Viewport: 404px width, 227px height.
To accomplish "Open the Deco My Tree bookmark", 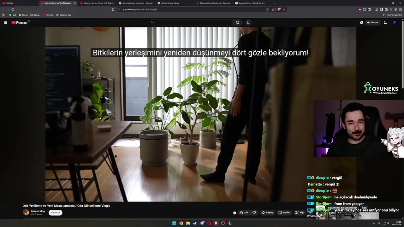I will point(63,15).
